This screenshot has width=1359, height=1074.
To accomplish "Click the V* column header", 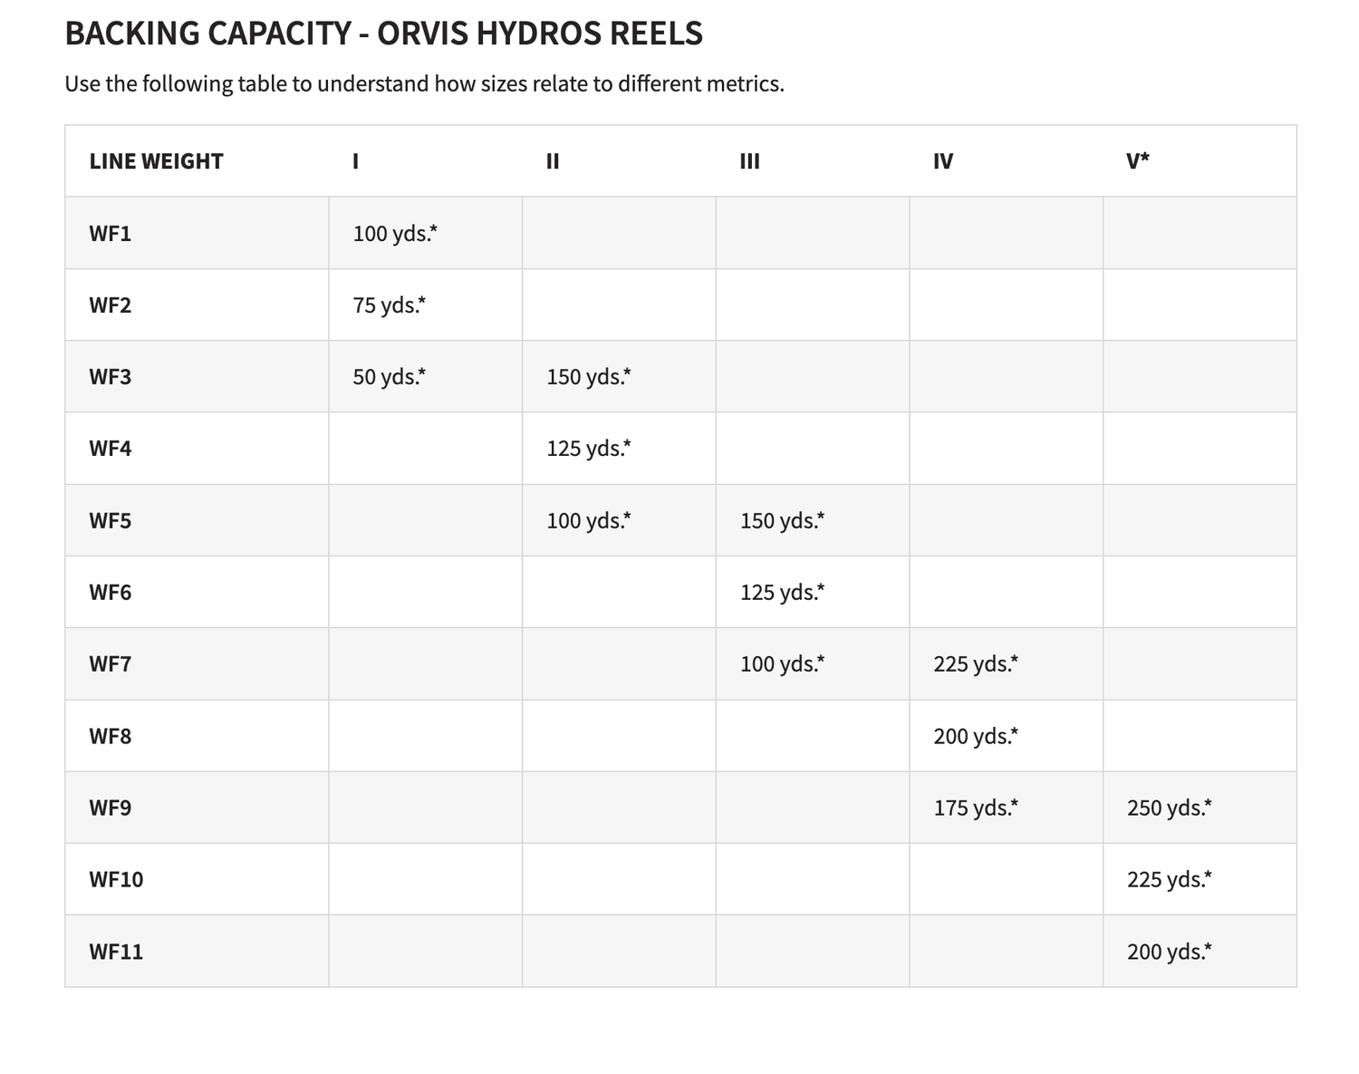I will (1138, 161).
